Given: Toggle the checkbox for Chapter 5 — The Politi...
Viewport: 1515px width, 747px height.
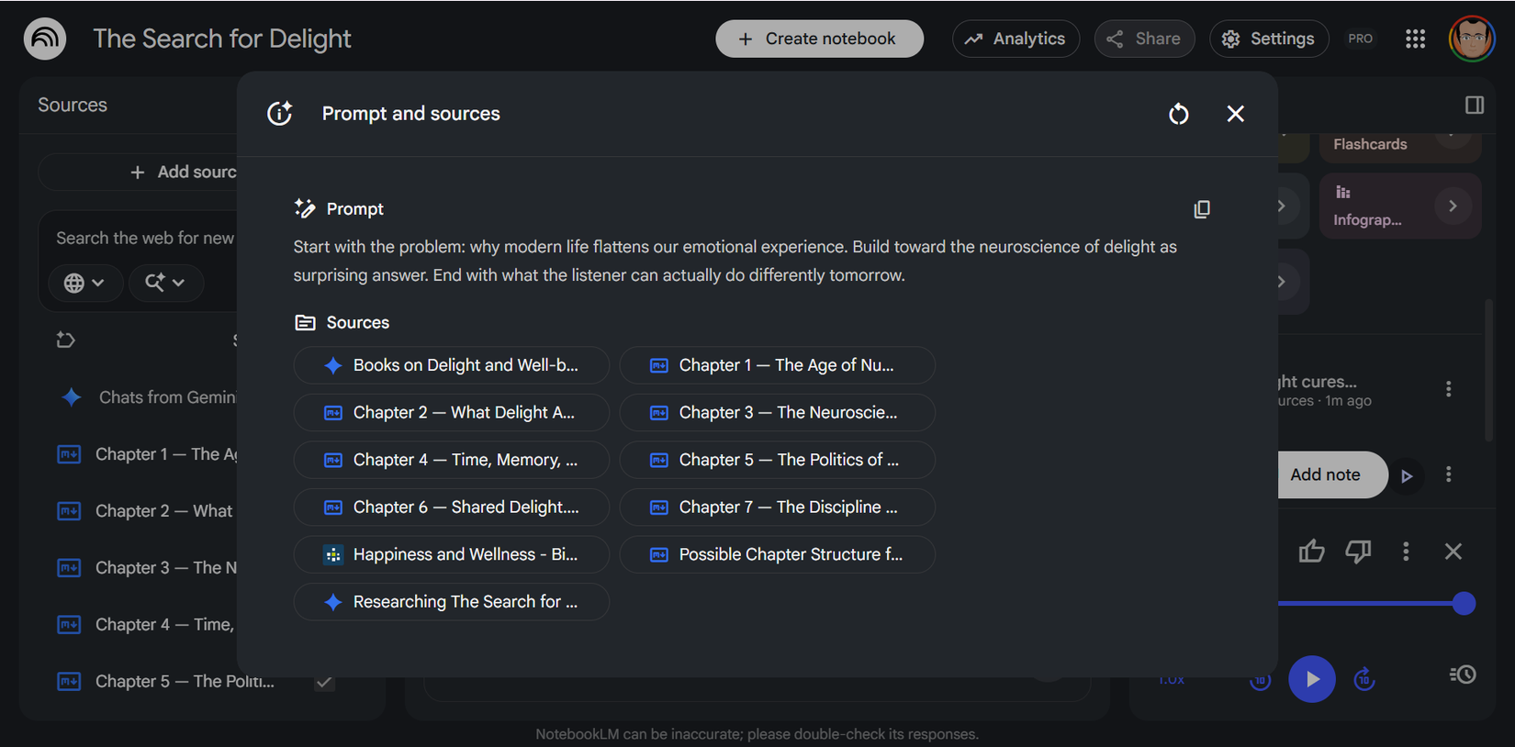Looking at the screenshot, I should pos(324,682).
